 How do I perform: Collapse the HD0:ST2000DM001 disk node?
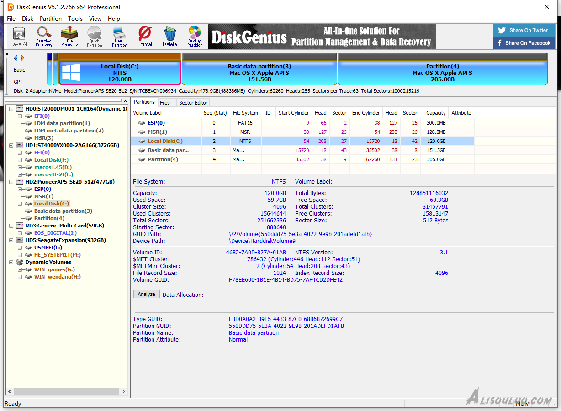[11, 109]
